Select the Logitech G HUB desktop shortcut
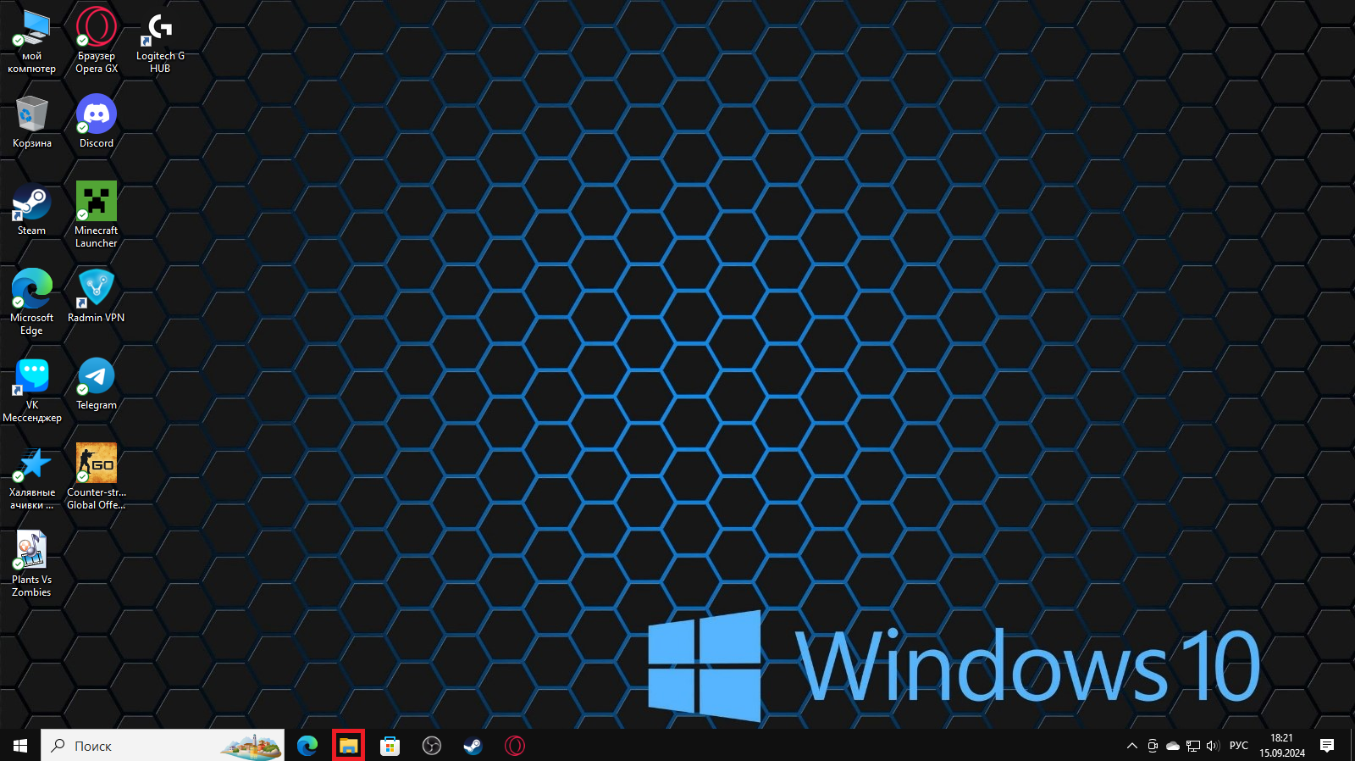This screenshot has height=761, width=1355. tap(160, 41)
